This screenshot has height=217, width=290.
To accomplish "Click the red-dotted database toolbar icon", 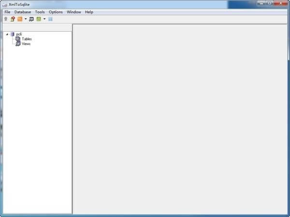I will coord(13,19).
